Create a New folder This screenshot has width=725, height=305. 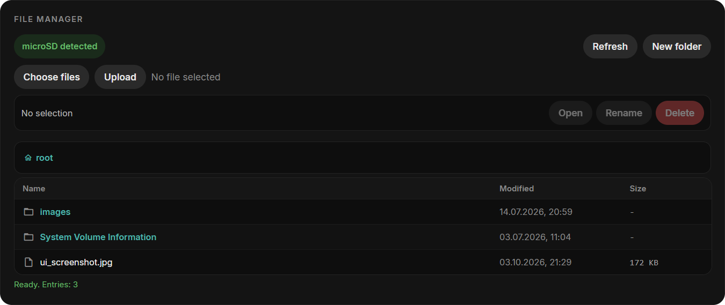pos(677,47)
